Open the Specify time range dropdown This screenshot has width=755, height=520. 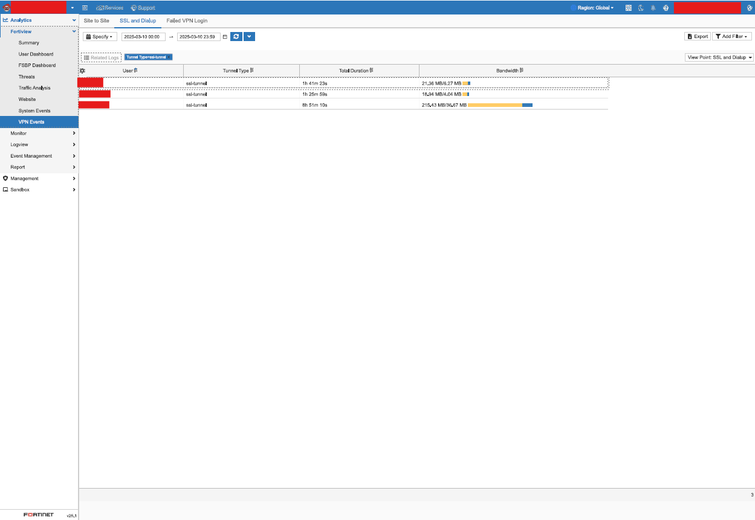pos(100,37)
